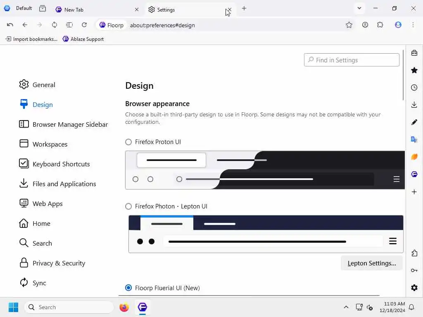Screen dimensions: 423x317
Task: Open the sidebar settings gear icon
Action: point(414,288)
